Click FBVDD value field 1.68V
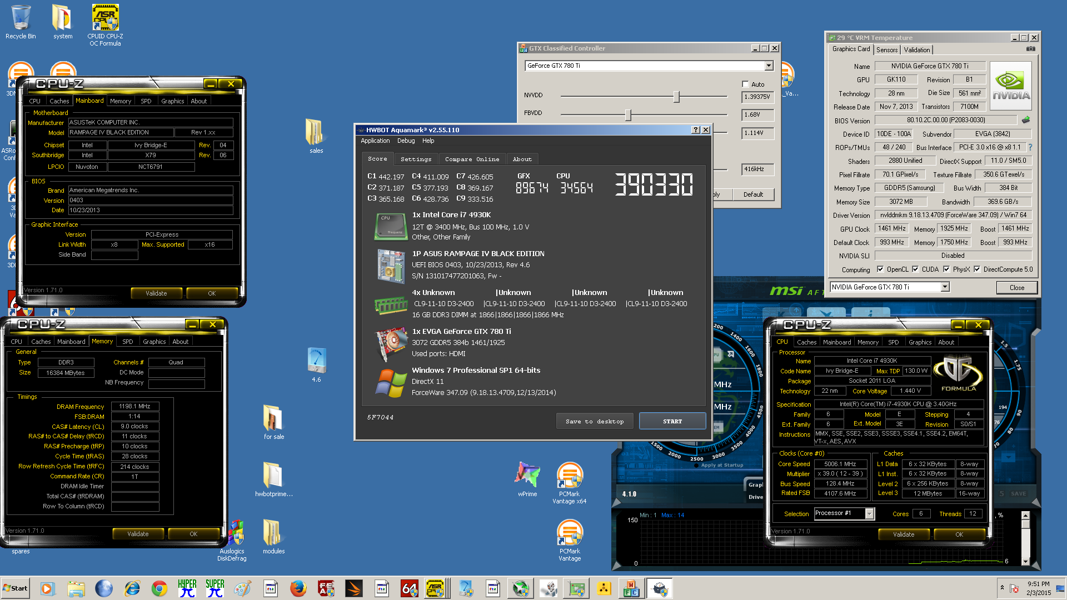Viewport: 1067px width, 600px height. coord(757,114)
